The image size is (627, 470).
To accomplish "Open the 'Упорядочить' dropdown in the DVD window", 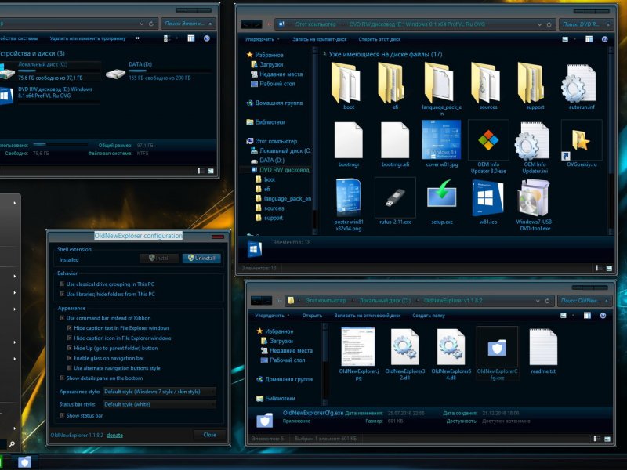I will [262, 39].
